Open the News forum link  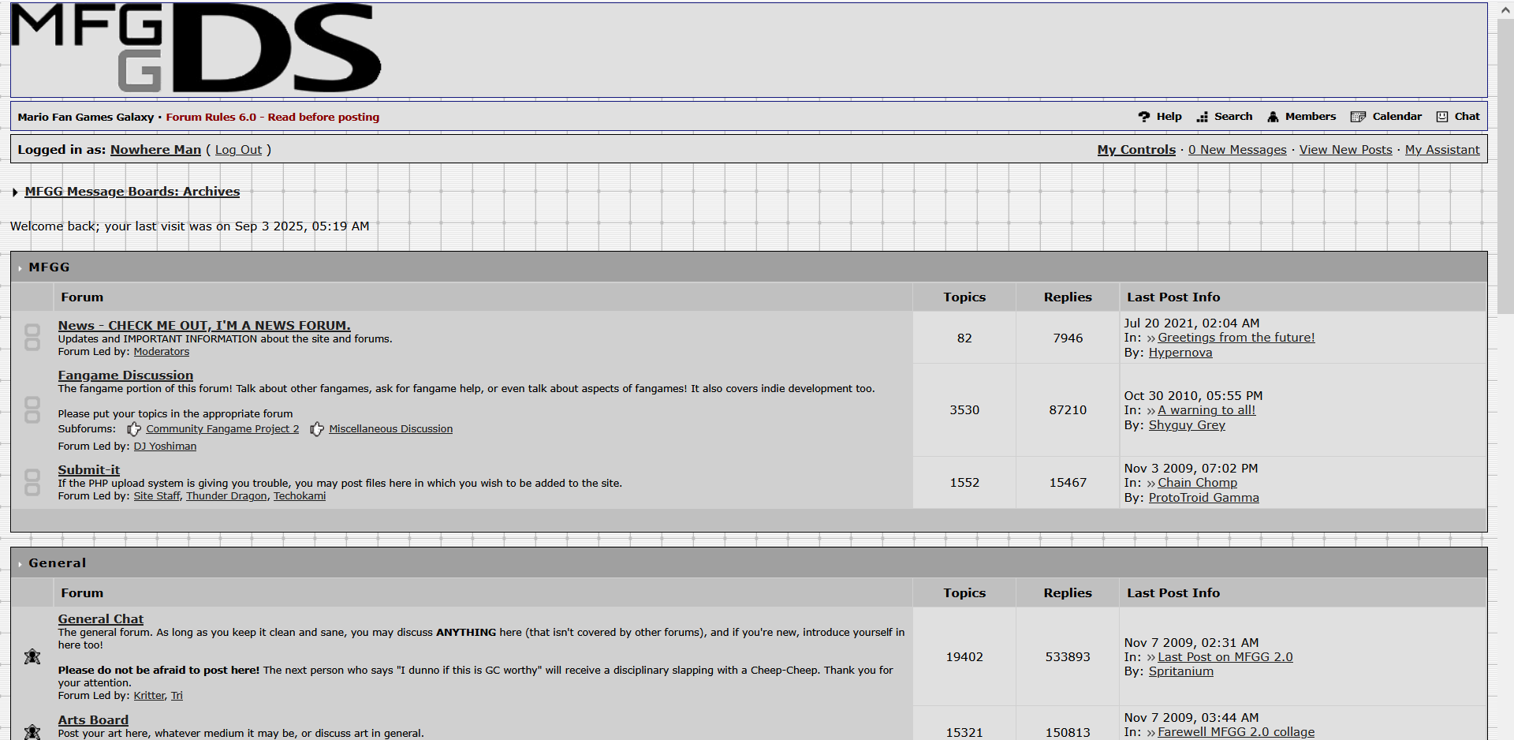pos(204,325)
